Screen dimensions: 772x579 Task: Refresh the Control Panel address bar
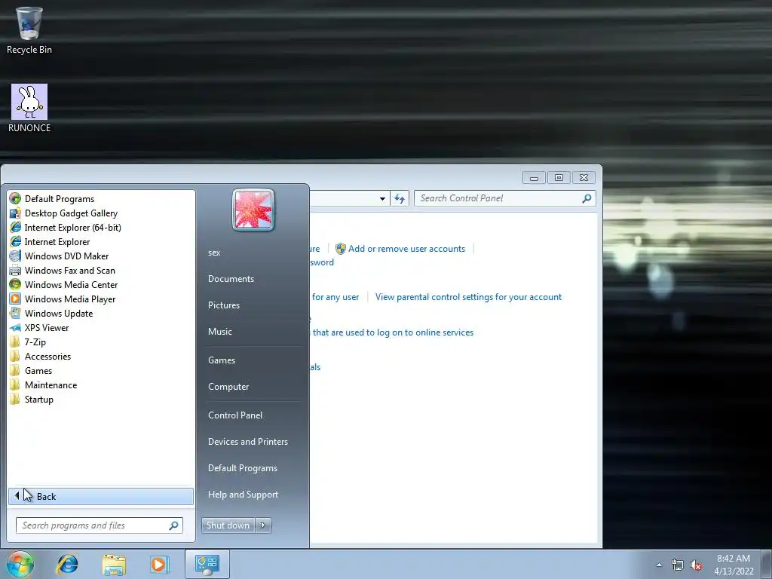(x=400, y=198)
